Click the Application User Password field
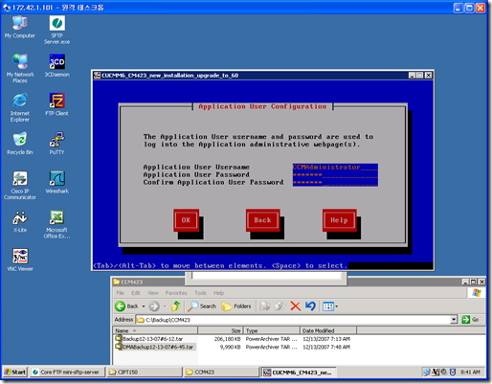This screenshot has width=492, height=384. pyautogui.click(x=335, y=175)
